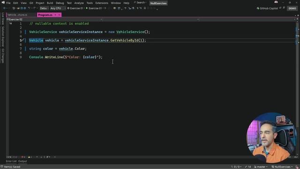Open the right member navigation dropdown
The image size is (300, 169).
tap(247, 19)
